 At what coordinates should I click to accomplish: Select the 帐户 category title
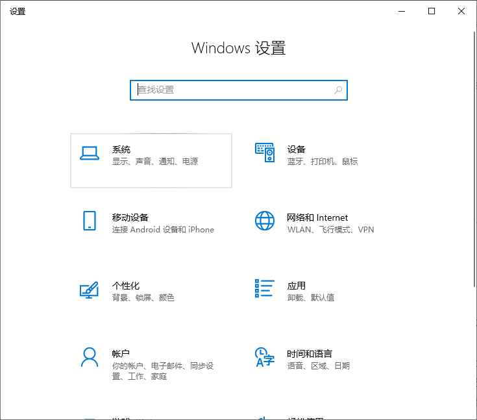coord(121,354)
